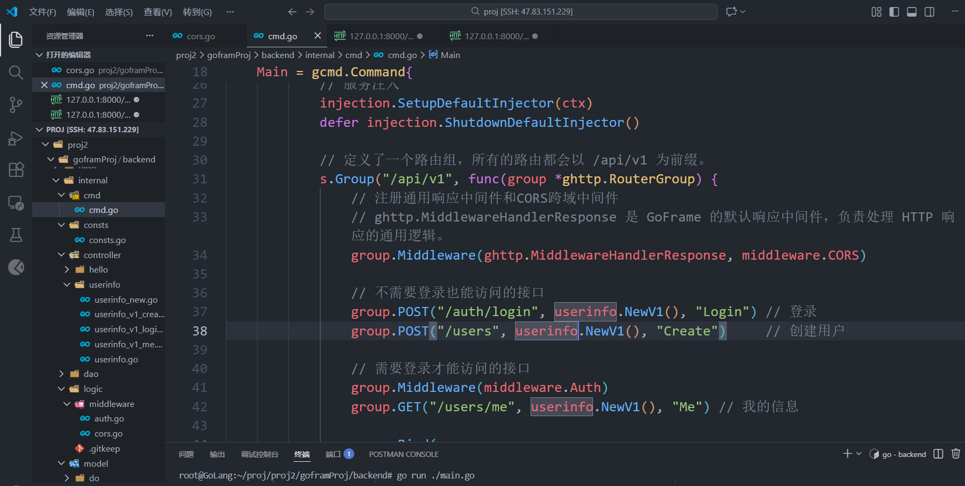Open the Search view in activity bar
Screen dimensions: 965x486
pyautogui.click(x=16, y=72)
